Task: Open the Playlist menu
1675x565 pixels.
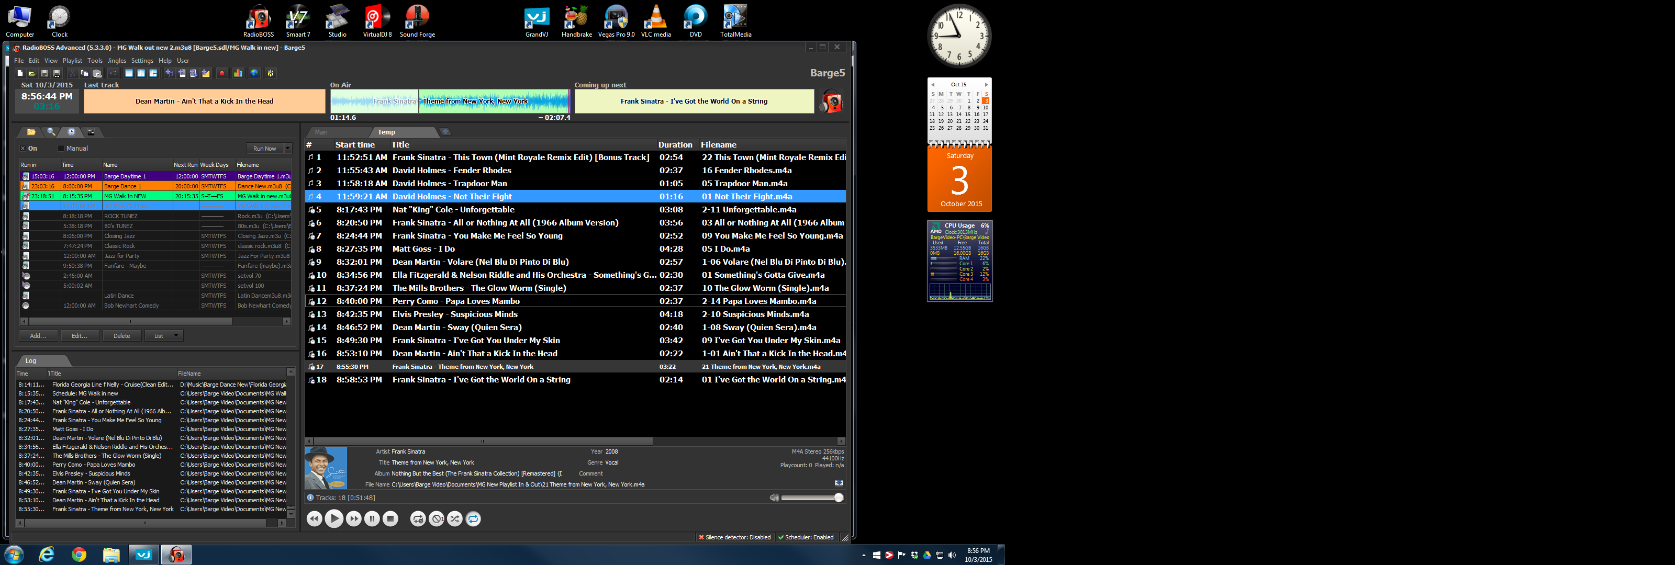Action: click(72, 61)
